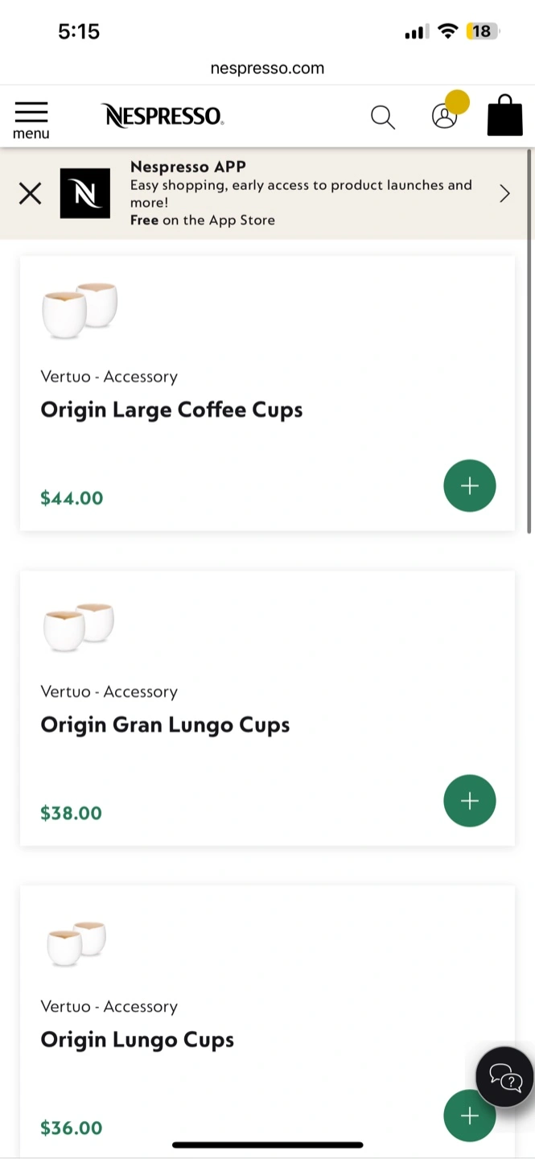Tap the Origin Gran Lungo Cups image
Image resolution: width=535 pixels, height=1159 pixels.
(x=79, y=625)
